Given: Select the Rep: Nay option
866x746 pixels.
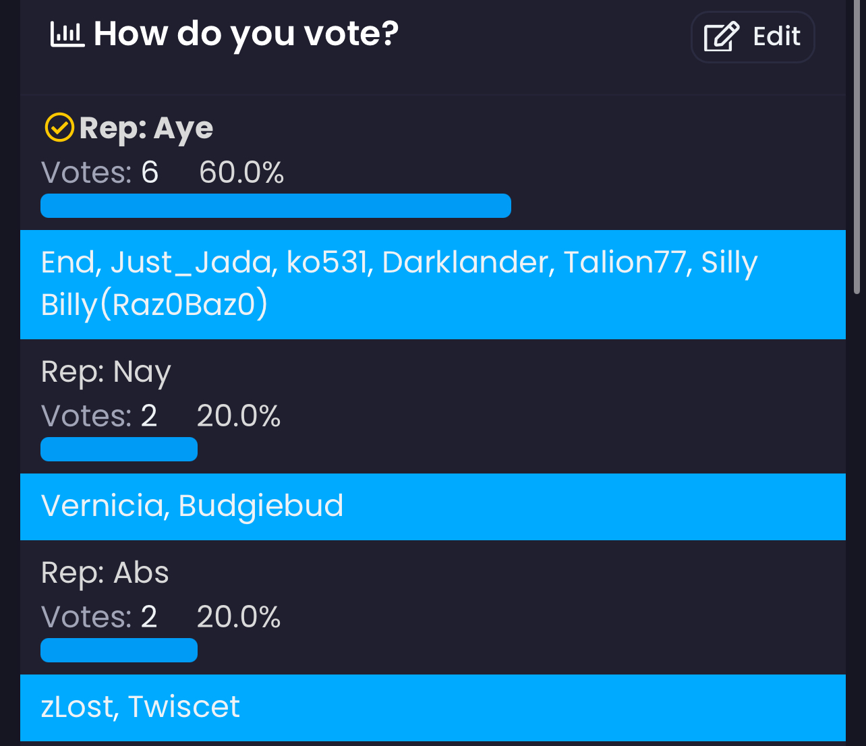Looking at the screenshot, I should (x=106, y=372).
